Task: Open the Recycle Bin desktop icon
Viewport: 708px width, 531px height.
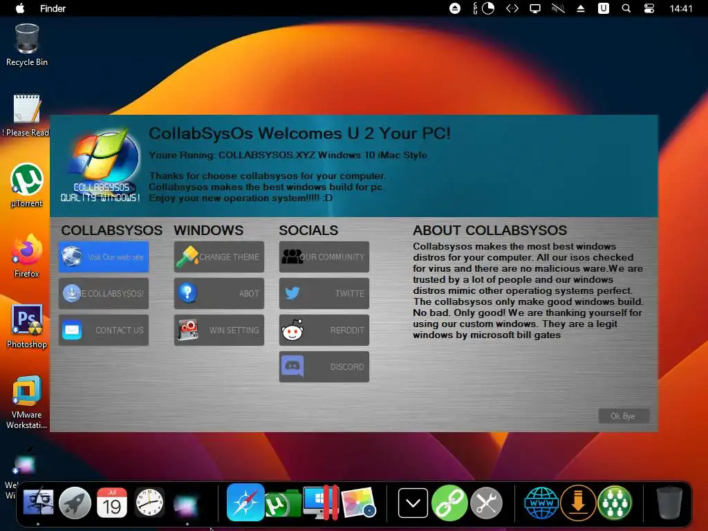Action: pos(27,45)
